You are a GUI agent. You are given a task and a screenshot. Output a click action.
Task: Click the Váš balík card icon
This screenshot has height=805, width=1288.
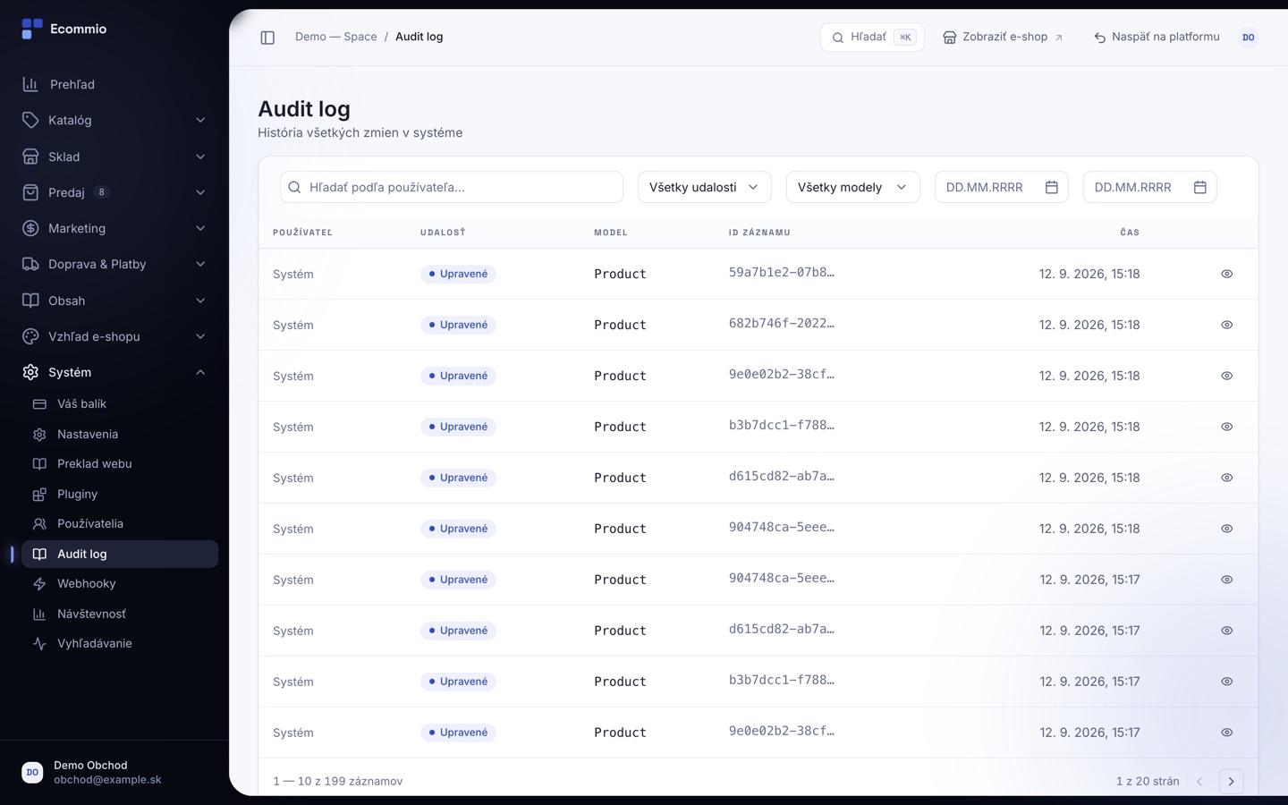click(39, 404)
